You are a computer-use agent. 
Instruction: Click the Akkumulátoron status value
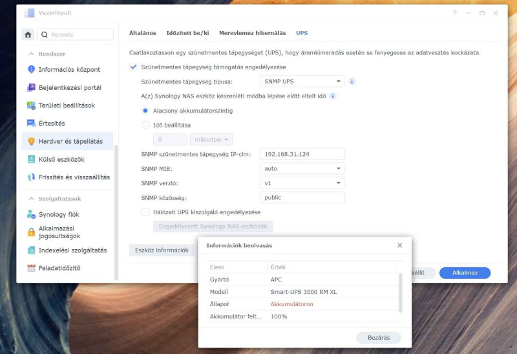click(x=291, y=304)
